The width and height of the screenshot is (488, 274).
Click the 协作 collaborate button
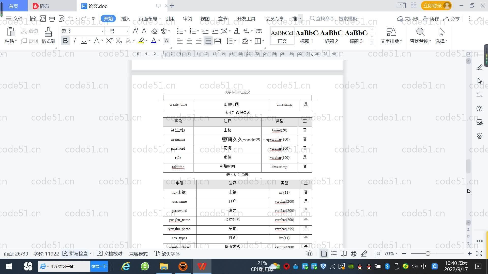[431, 19]
